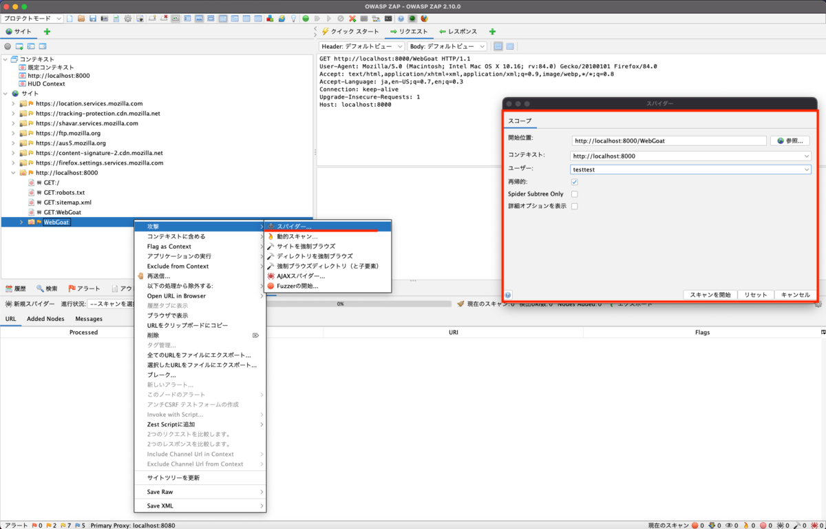Viewport: 826px width, 529px height.
Task: Click the red flag alerts count in status bar
Action: click(38, 526)
